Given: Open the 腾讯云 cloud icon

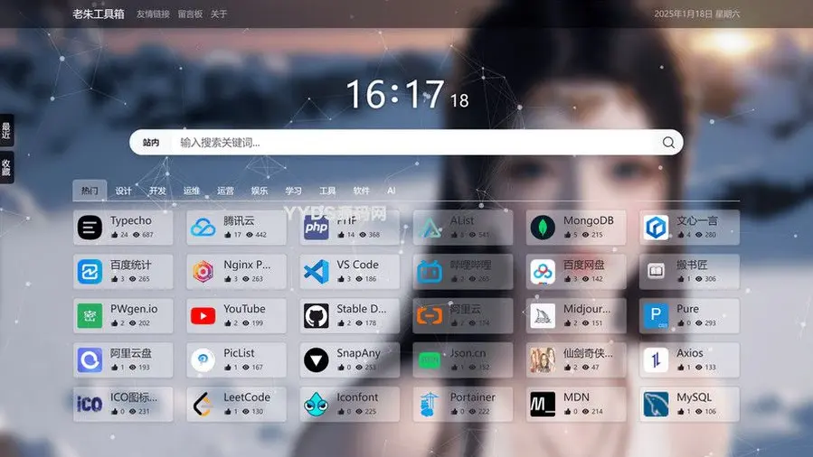Looking at the screenshot, I should (203, 228).
